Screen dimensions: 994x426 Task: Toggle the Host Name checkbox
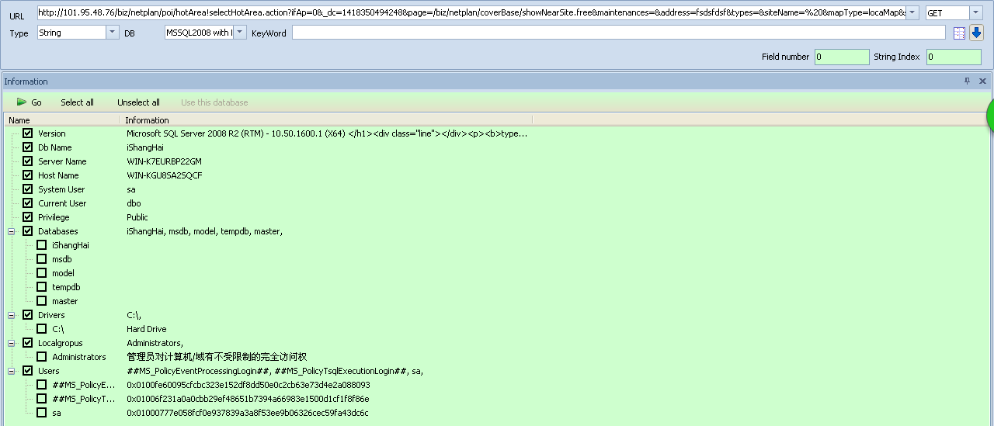click(x=28, y=175)
